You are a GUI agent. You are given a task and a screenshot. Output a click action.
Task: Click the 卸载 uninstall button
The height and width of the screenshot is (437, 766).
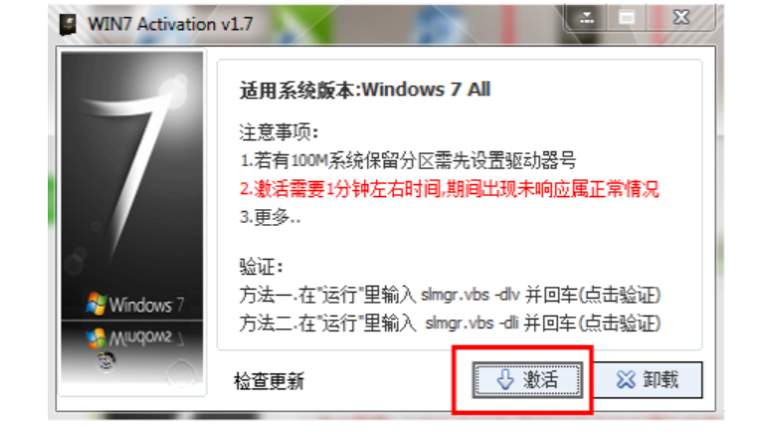[648, 380]
